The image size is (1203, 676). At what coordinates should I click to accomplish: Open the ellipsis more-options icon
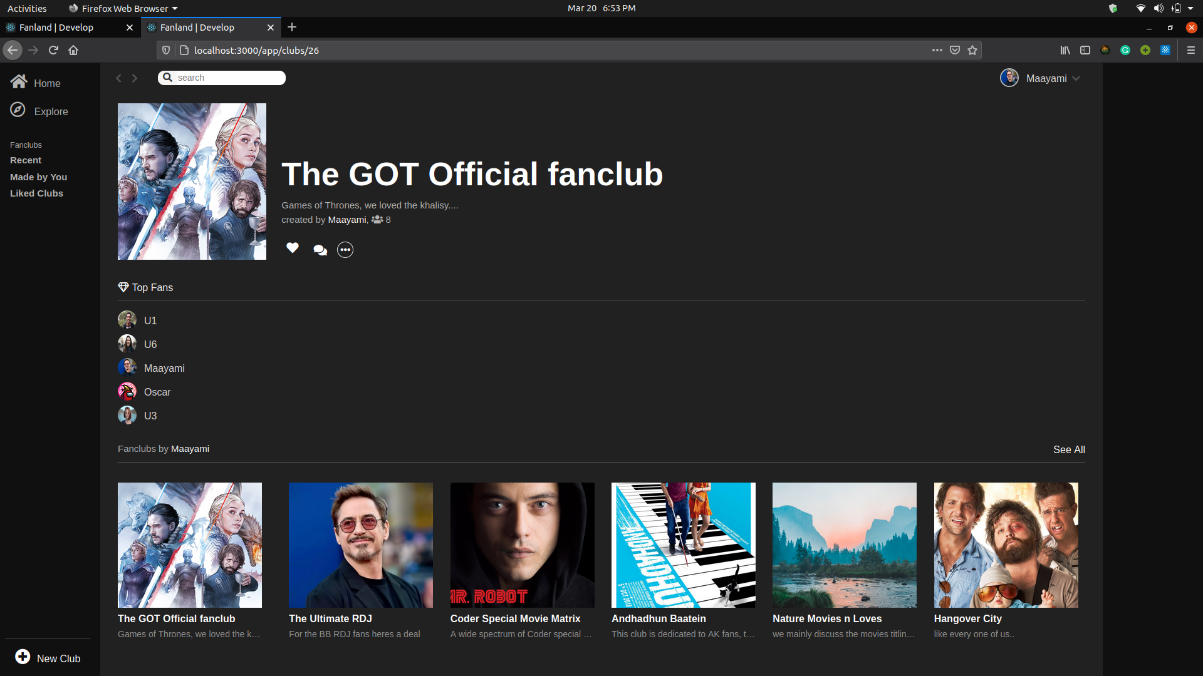(345, 249)
